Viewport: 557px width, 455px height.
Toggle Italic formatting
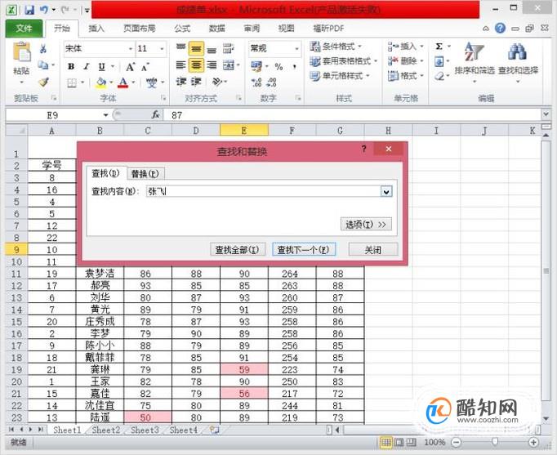coord(87,66)
